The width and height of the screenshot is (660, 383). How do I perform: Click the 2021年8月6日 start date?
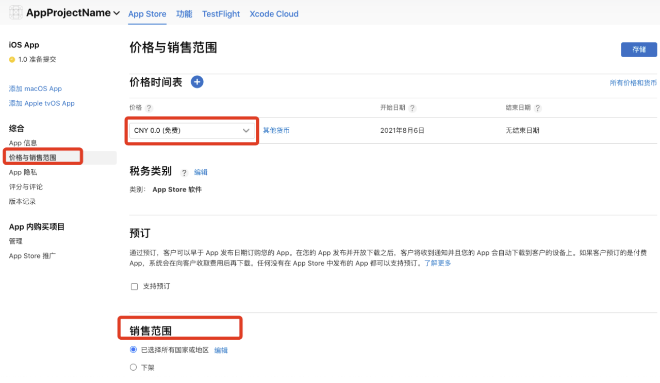pyautogui.click(x=402, y=130)
